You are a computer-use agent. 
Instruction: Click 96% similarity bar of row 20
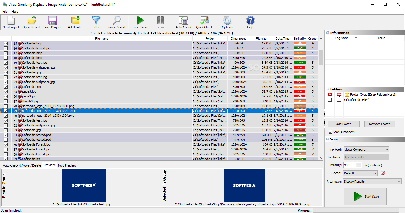(x=300, y=68)
